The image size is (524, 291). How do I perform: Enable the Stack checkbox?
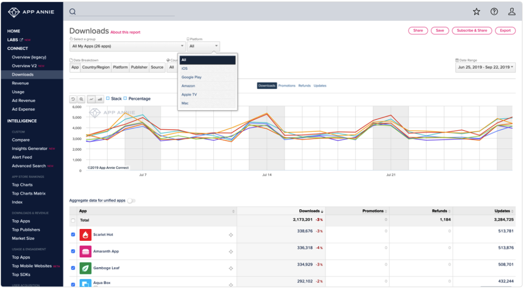coord(108,98)
